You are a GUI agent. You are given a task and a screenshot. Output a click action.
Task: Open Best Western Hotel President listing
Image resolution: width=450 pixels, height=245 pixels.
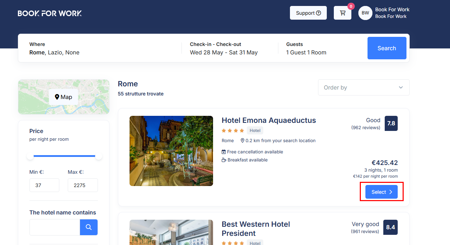point(256,229)
